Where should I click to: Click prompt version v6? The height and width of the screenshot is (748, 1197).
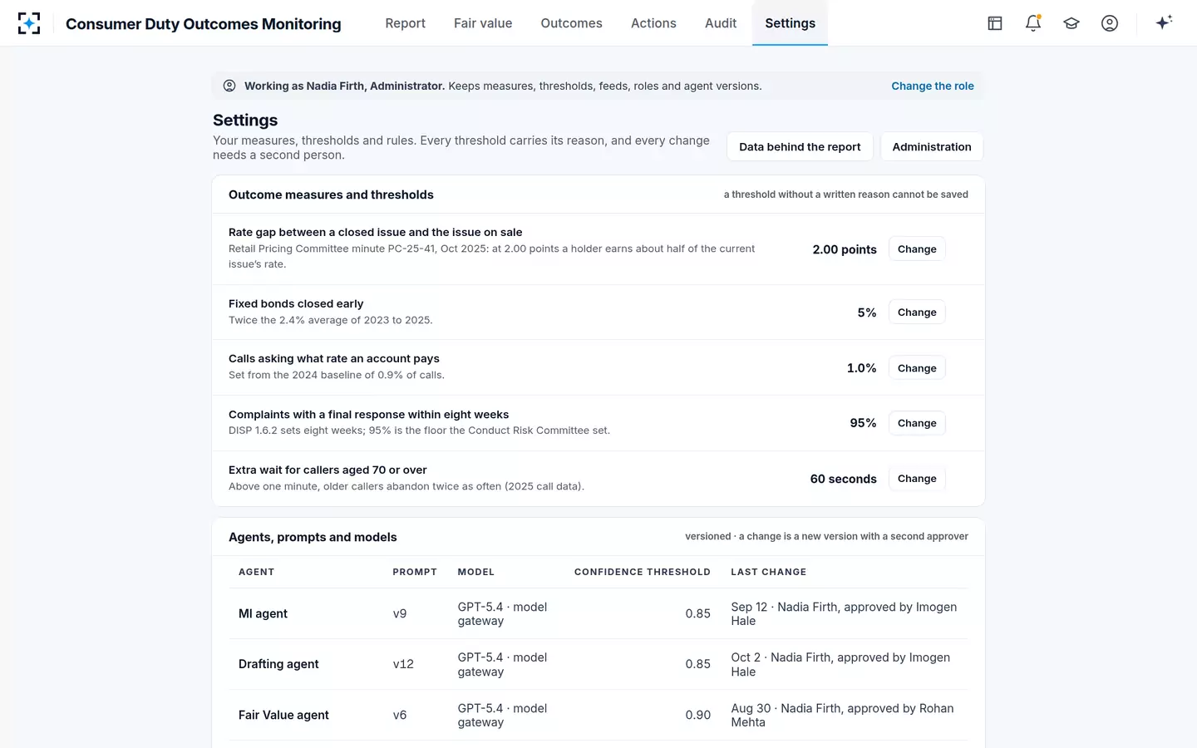[x=400, y=715]
